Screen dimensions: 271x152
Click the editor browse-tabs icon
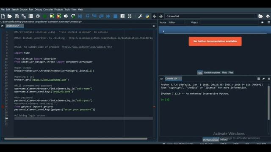pos(2,26)
